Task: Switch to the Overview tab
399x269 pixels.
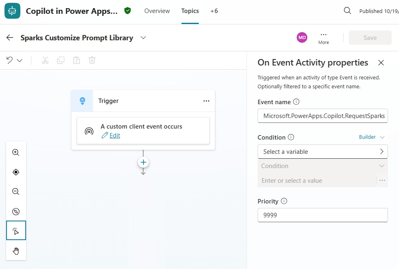Action: click(157, 11)
